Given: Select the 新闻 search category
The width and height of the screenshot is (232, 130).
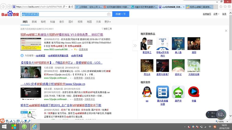Looking at the screenshot, I should tap(34, 22).
